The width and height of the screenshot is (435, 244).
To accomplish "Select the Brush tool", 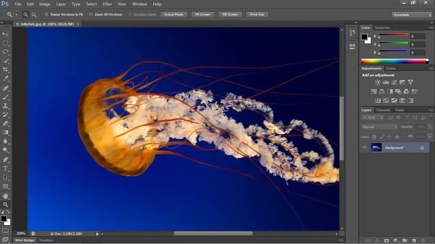I will 5,97.
